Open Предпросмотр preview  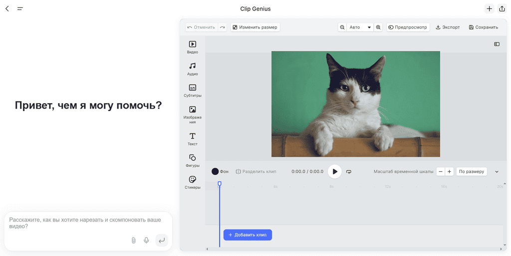coord(408,27)
